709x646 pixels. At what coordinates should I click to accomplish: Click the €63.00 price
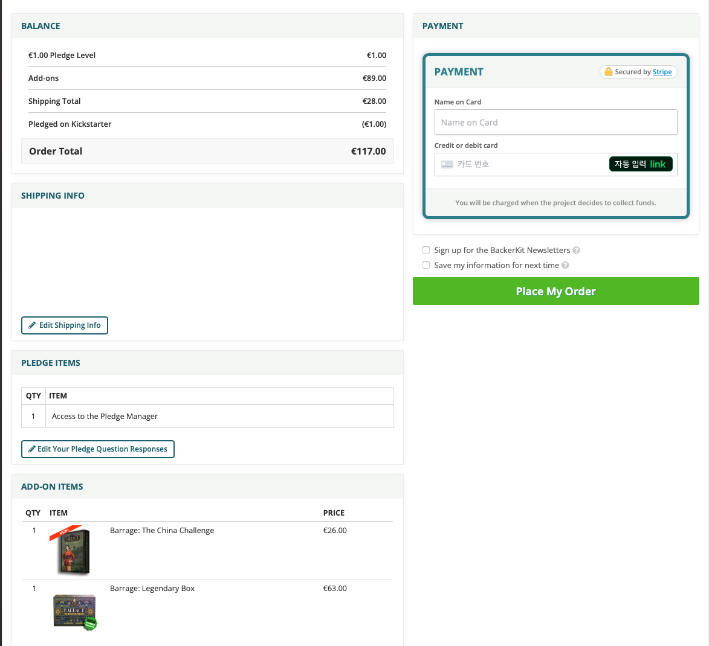[335, 588]
